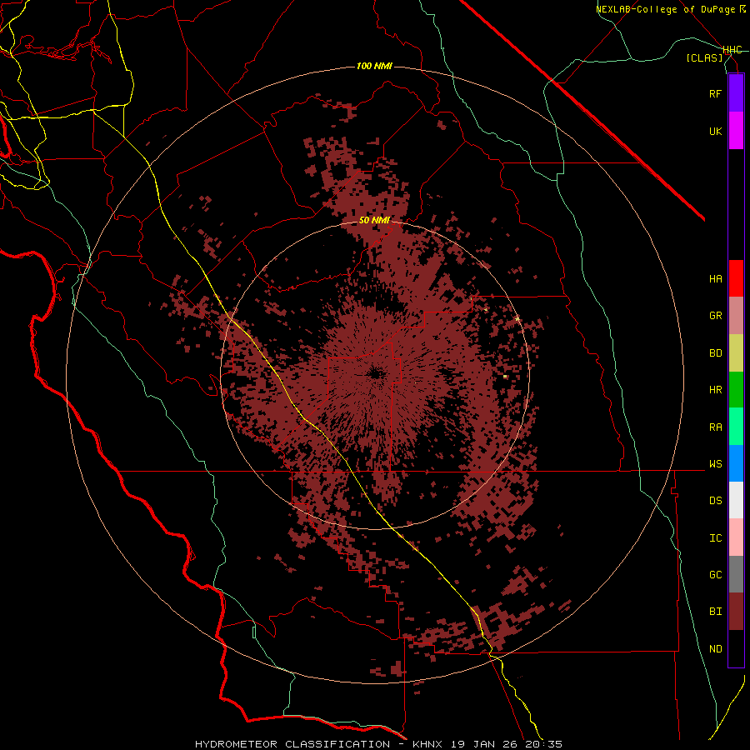Image resolution: width=750 pixels, height=750 pixels.
Task: Pick the RA mint-green legend swatch
Action: [x=736, y=427]
